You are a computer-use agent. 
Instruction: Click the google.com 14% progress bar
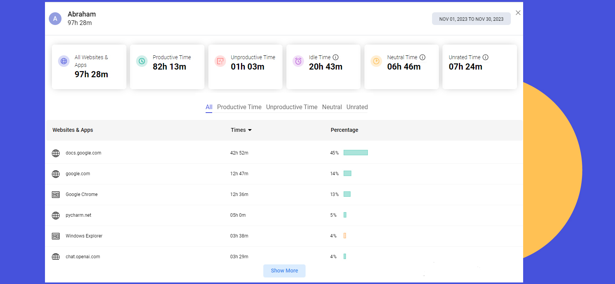click(x=347, y=173)
